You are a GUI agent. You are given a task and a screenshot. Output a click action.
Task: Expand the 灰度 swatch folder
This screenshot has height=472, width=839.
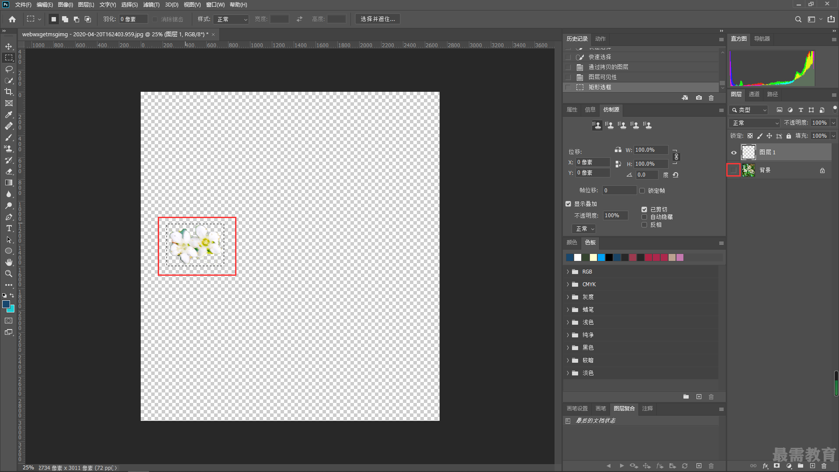[x=568, y=297]
